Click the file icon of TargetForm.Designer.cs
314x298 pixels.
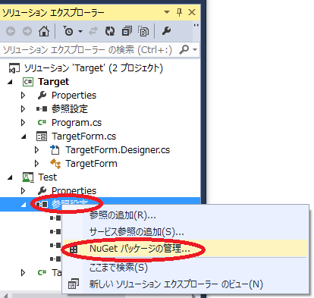pyautogui.click(x=55, y=149)
